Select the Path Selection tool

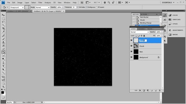click(x=3, y=69)
